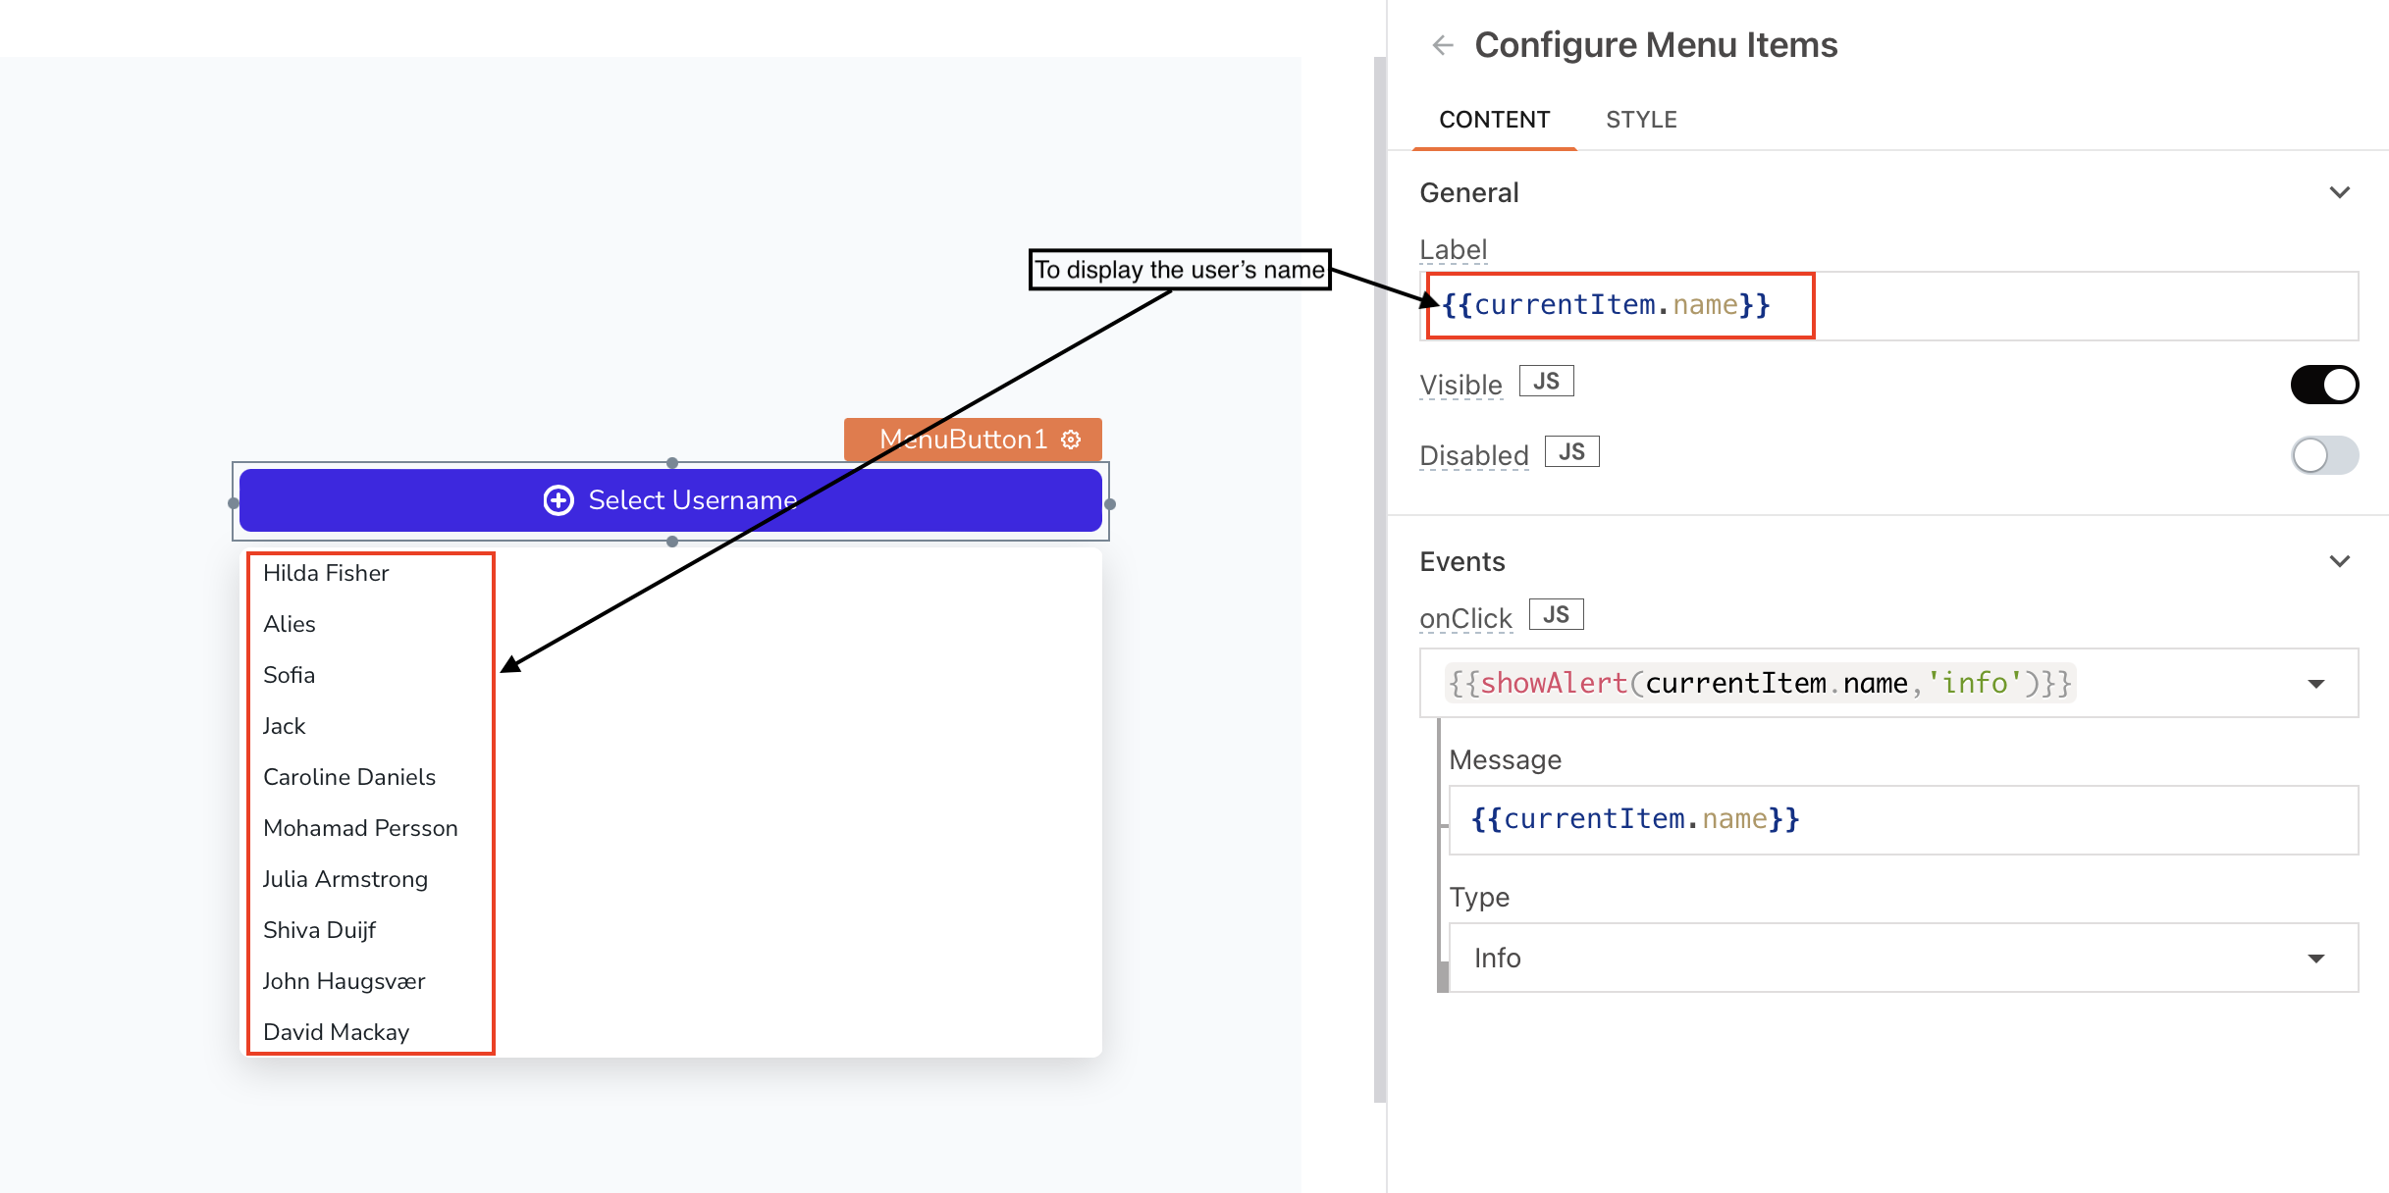This screenshot has width=2389, height=1193.
Task: Switch to the STYLE tab
Action: tap(1641, 119)
